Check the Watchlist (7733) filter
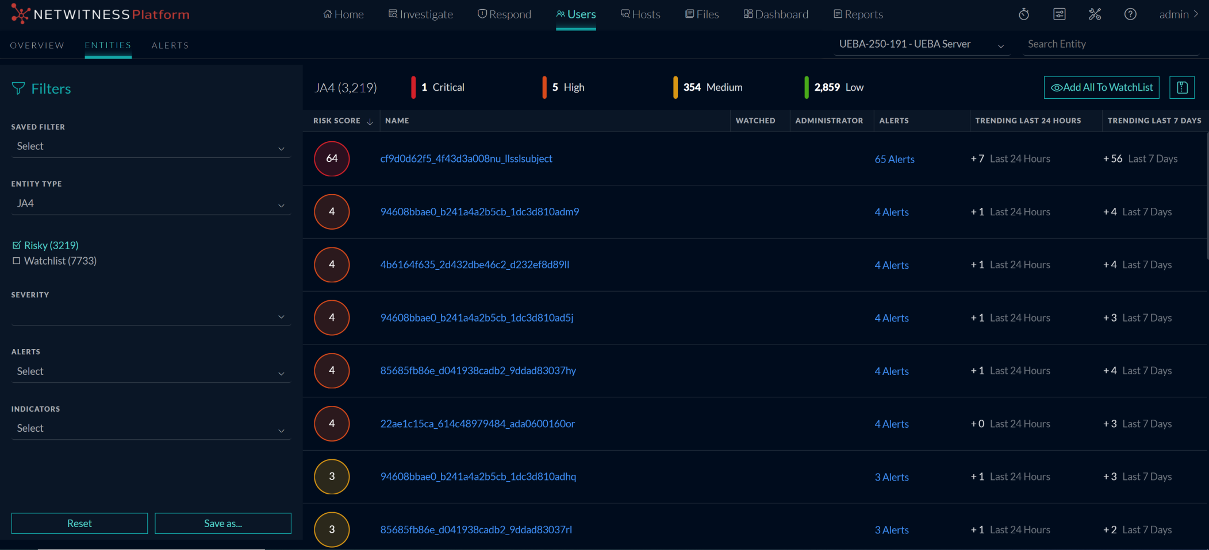The width and height of the screenshot is (1209, 550). click(x=16, y=261)
